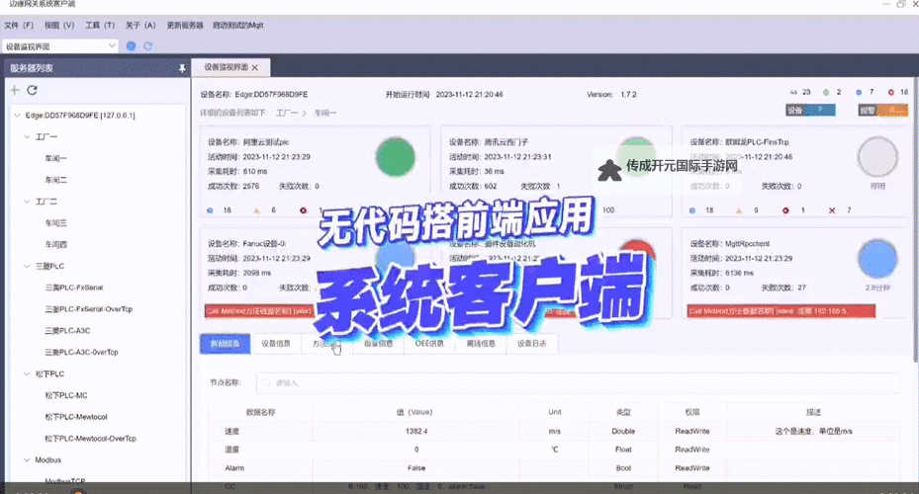Select 车间二 in the server tree
This screenshot has width=919, height=494.
[55, 180]
